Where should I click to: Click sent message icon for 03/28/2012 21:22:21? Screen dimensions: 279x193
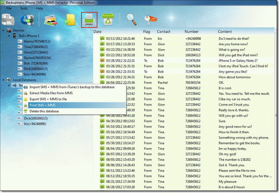(102, 60)
